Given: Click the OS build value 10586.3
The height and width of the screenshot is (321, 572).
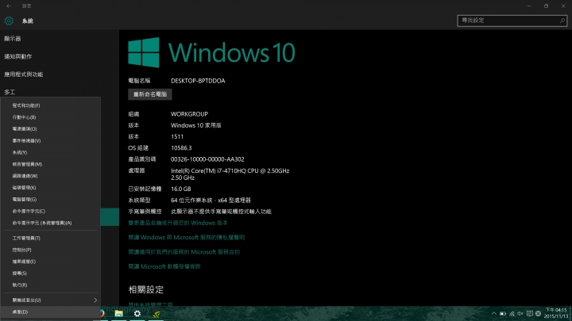Looking at the screenshot, I should point(181,147).
